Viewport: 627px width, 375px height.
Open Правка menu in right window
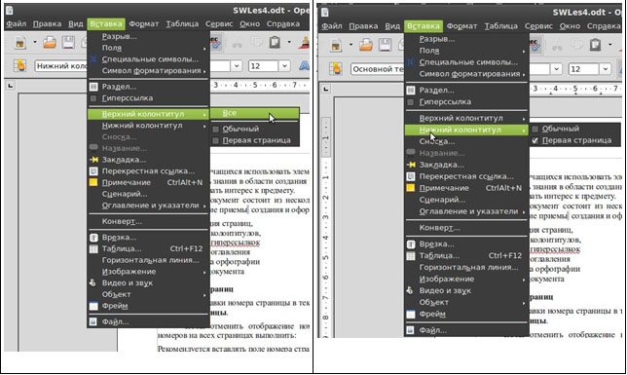pos(363,26)
